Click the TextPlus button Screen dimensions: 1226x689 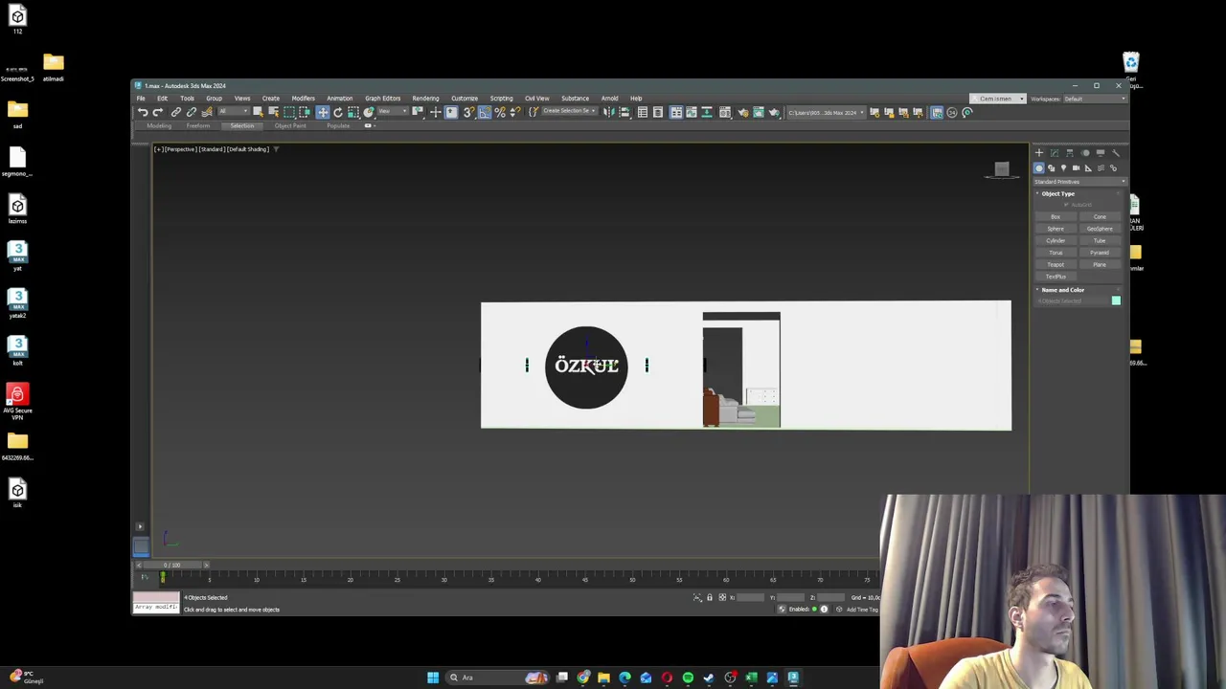[1056, 277]
